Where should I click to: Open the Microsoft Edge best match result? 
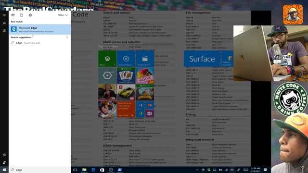point(39,29)
